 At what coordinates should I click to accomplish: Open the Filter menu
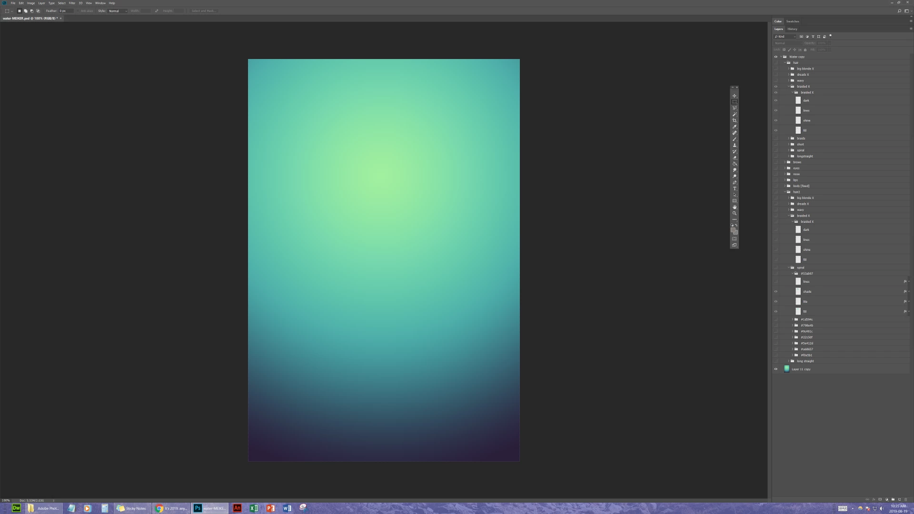(x=72, y=3)
